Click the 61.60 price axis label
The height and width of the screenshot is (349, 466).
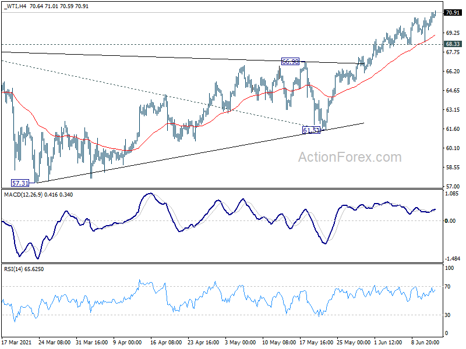(453, 129)
